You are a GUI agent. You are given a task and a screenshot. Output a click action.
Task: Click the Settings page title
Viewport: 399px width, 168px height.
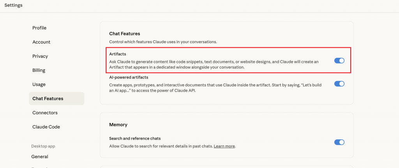(x=14, y=5)
